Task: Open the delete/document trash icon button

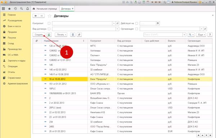Action: pos(73,35)
